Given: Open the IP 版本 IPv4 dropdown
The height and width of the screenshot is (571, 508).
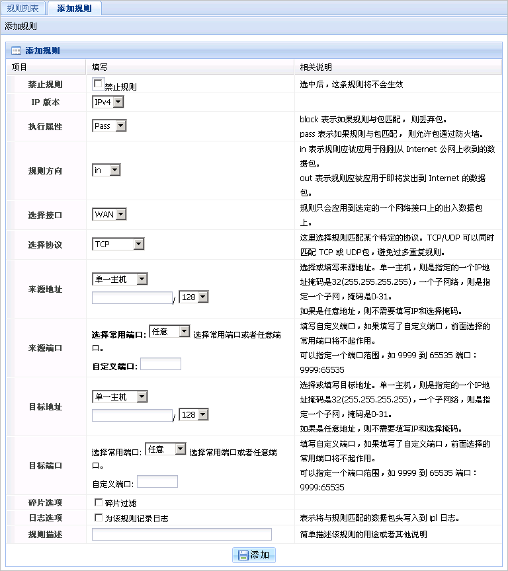Looking at the screenshot, I should (x=108, y=102).
